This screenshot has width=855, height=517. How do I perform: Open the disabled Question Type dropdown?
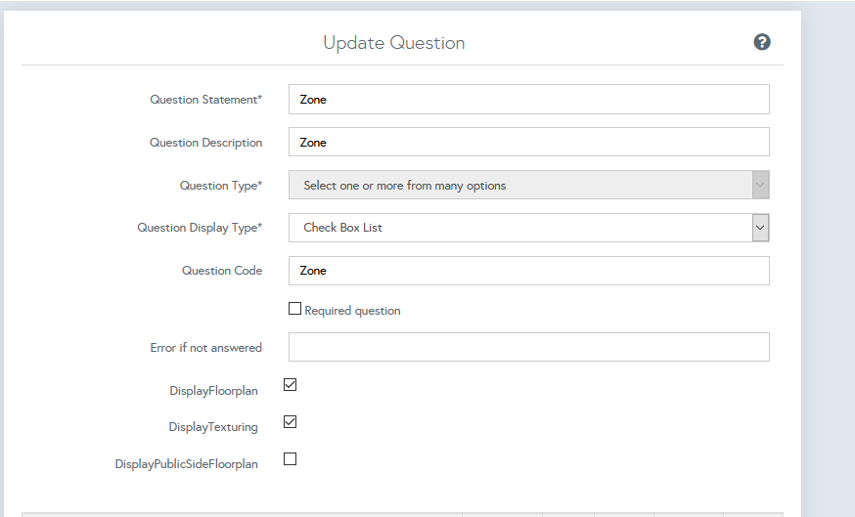528,186
